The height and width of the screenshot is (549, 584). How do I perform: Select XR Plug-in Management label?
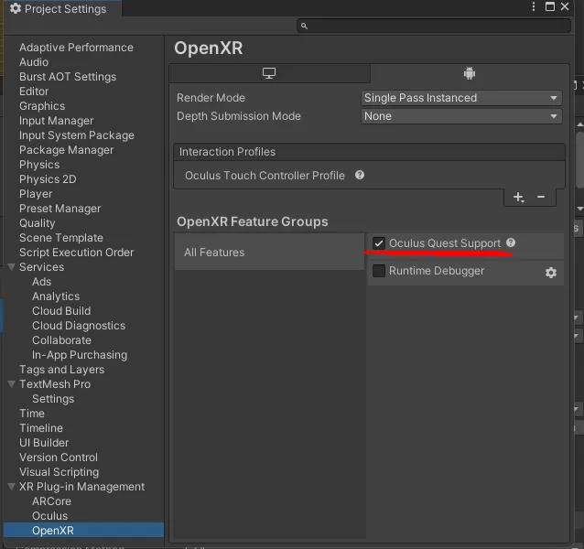(82, 487)
